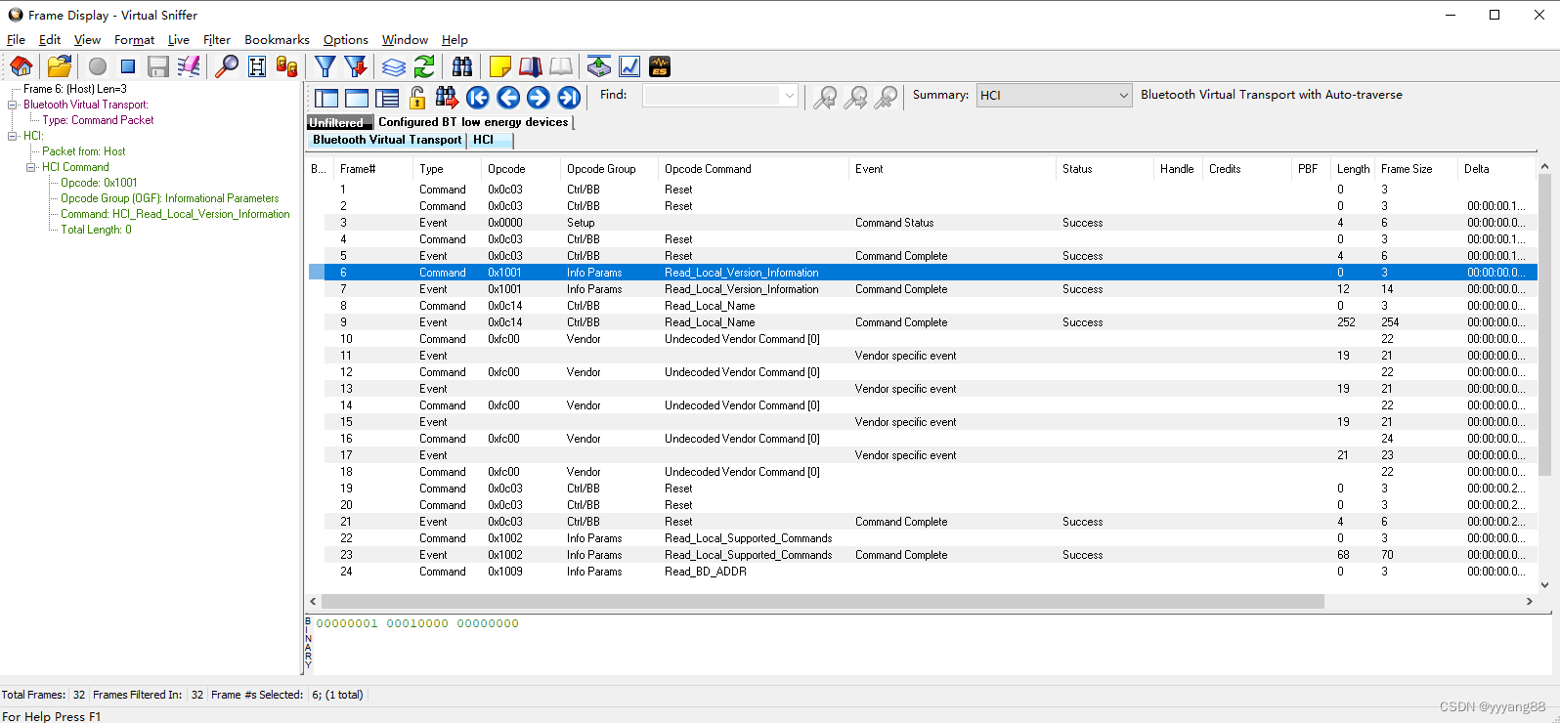Click the funnel with red arrow quick filter
Image resolution: width=1560 pixels, height=723 pixels.
tap(356, 66)
